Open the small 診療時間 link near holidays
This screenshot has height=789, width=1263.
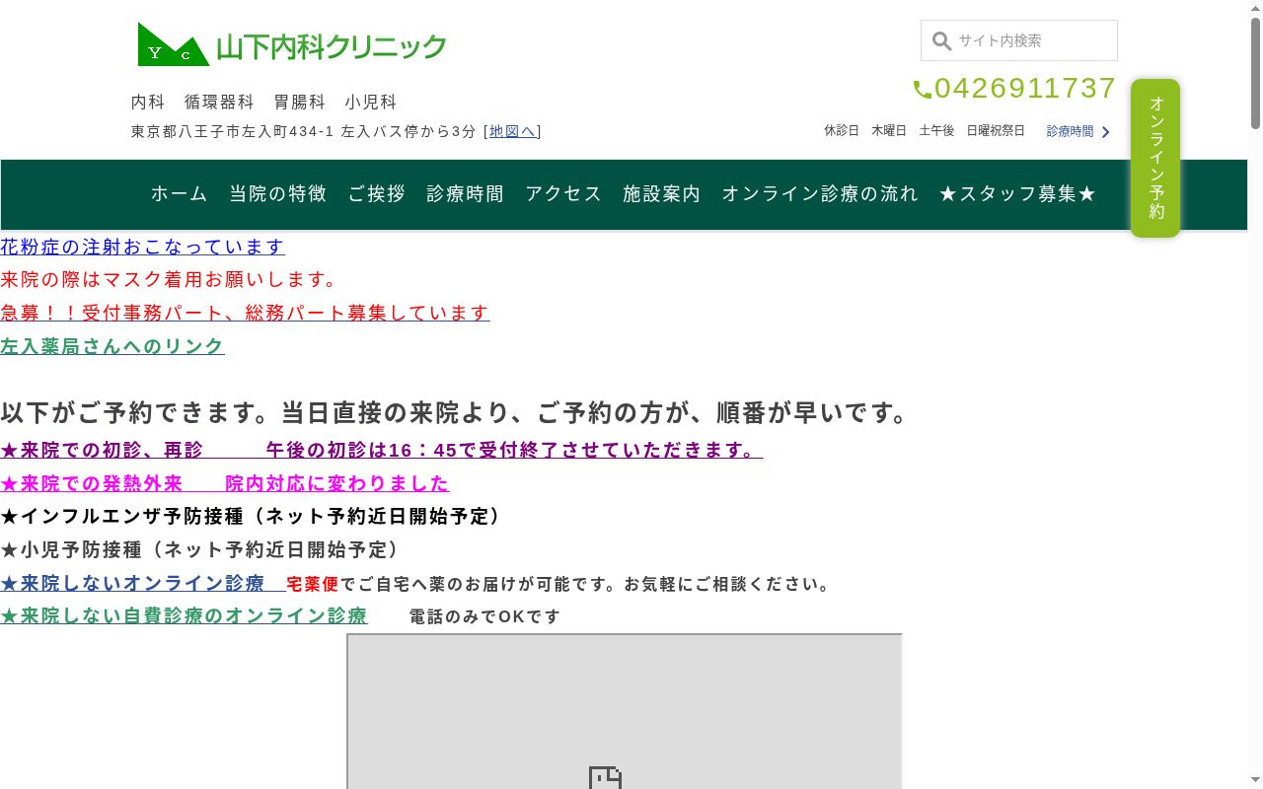(x=1070, y=131)
